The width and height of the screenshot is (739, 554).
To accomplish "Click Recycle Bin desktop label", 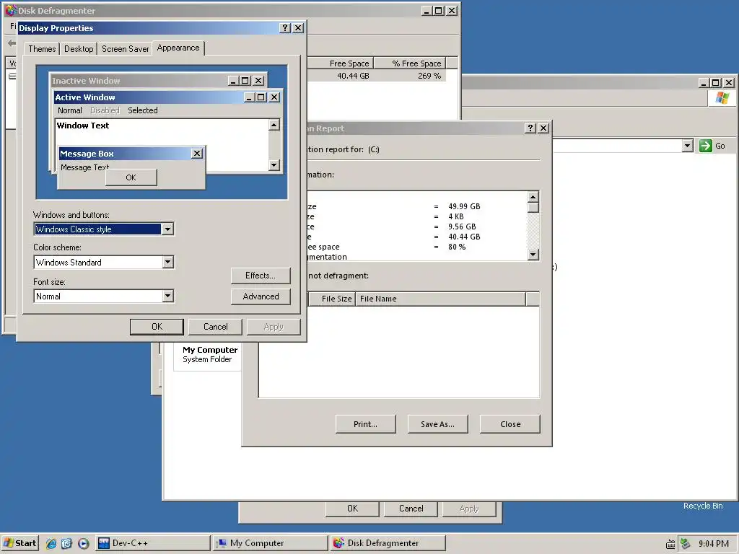I will (703, 506).
